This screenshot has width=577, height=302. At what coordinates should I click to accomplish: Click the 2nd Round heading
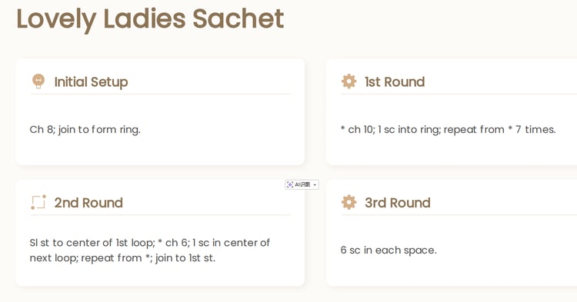(x=88, y=202)
